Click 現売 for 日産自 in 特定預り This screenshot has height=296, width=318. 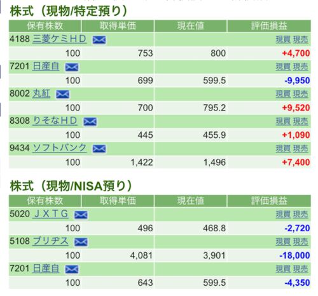[x=300, y=67]
